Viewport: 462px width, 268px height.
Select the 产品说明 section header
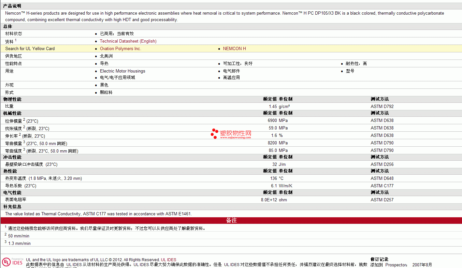[x=12, y=6]
